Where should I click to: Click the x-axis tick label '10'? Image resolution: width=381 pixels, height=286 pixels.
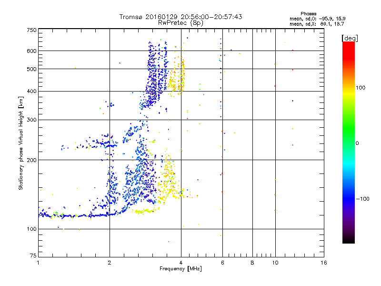275,263
